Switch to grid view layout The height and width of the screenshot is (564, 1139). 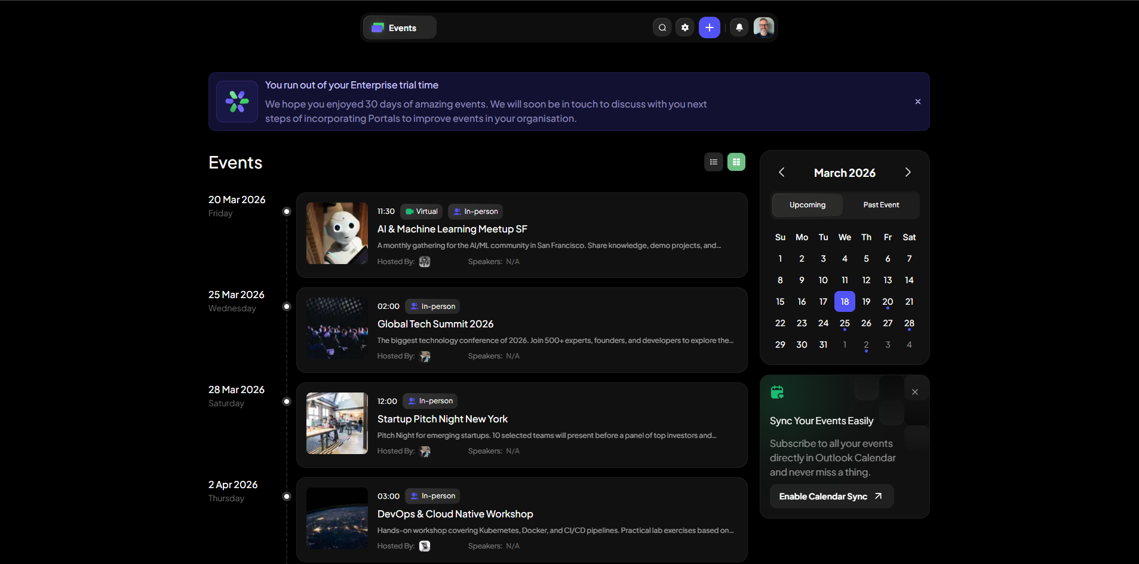(736, 162)
